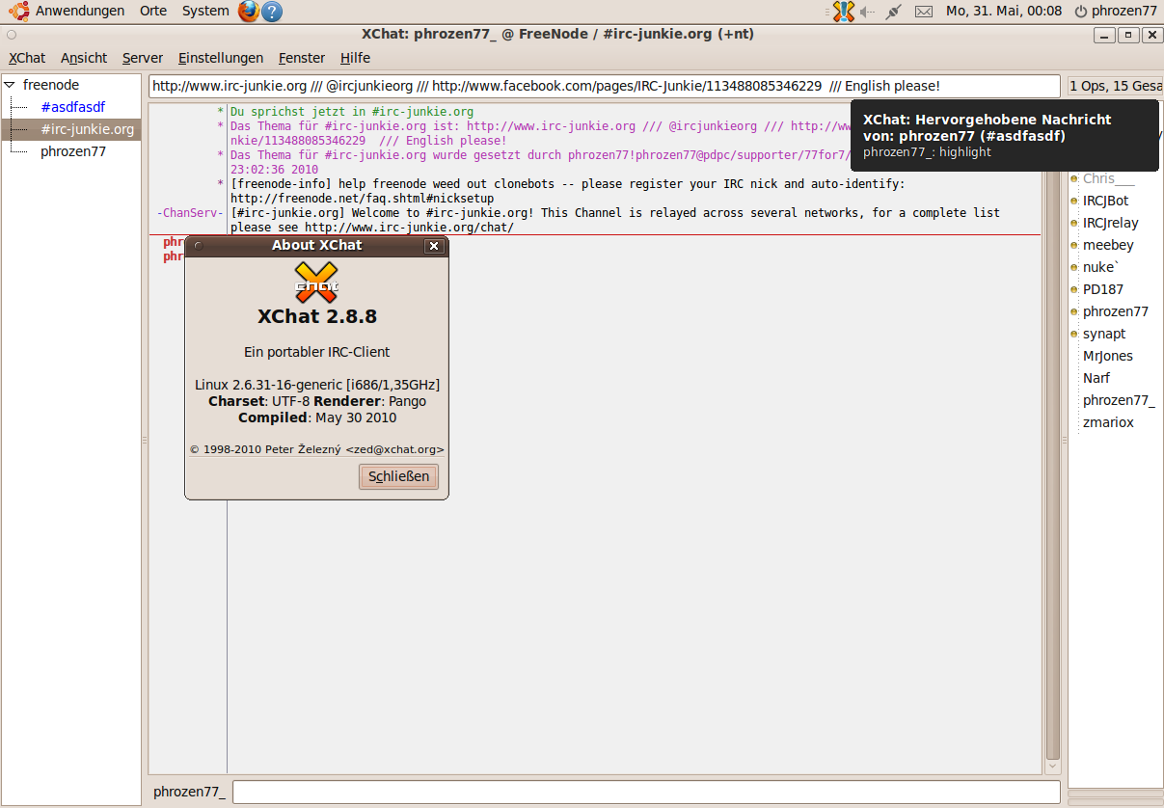Click the channel topic text field

coord(604,86)
